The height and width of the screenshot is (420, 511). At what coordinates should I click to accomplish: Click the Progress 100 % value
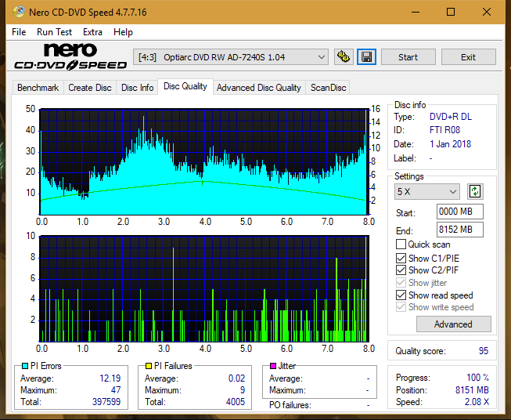[478, 378]
